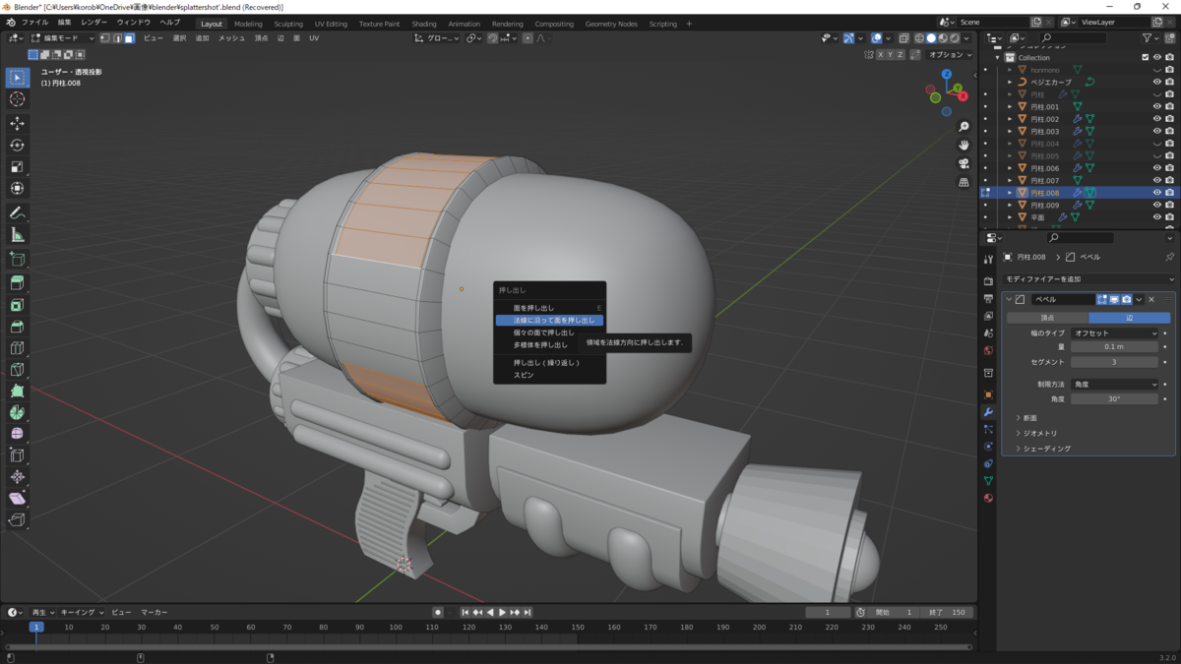1181x664 pixels.
Task: Switch perspective/orthographic grid icon
Action: (x=963, y=182)
